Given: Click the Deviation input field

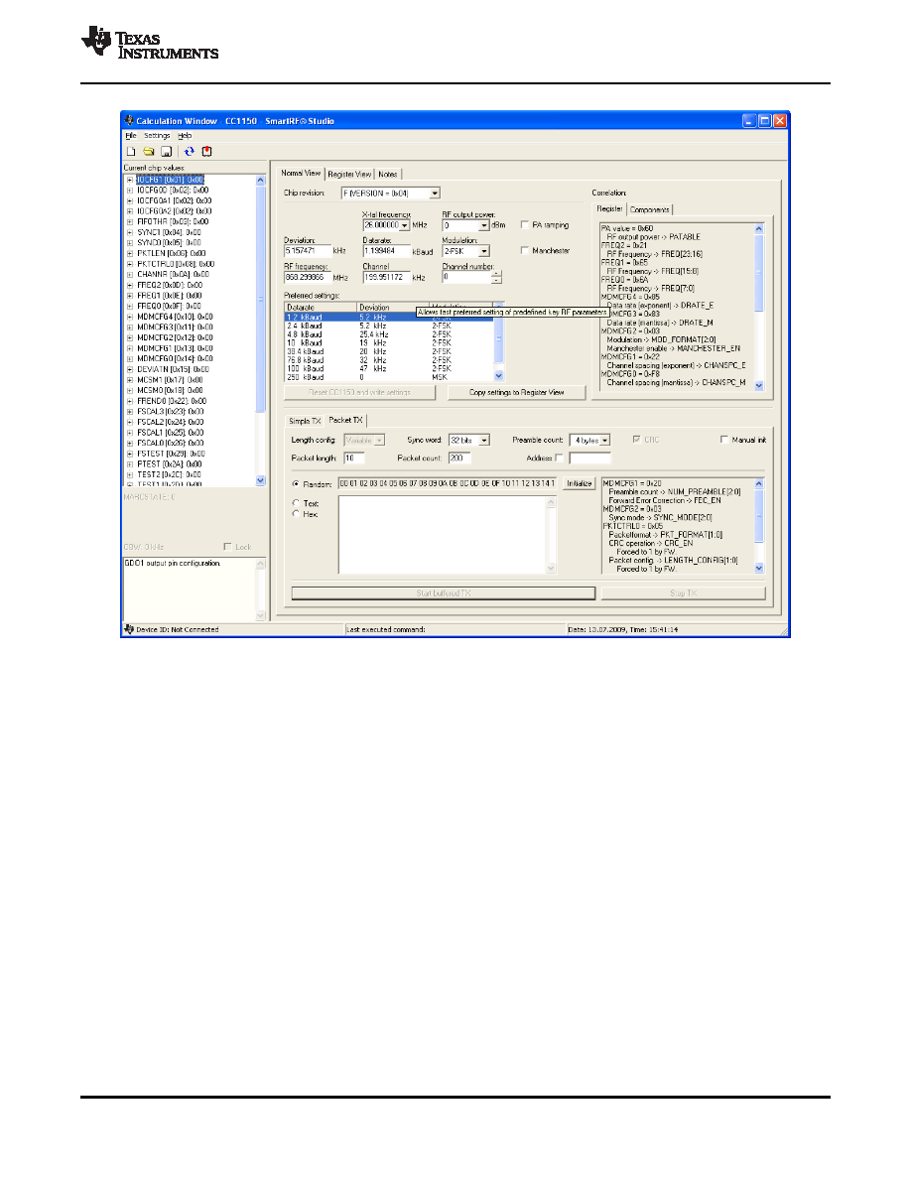Looking at the screenshot, I should (x=307, y=251).
